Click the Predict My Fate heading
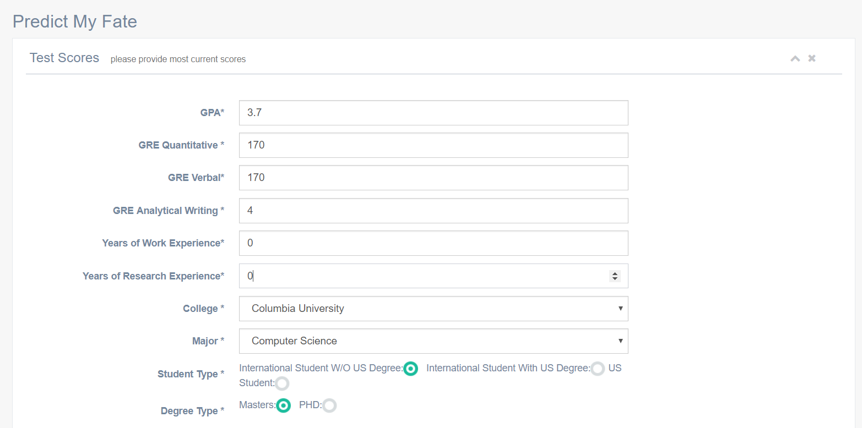862x428 pixels. pyautogui.click(x=75, y=21)
